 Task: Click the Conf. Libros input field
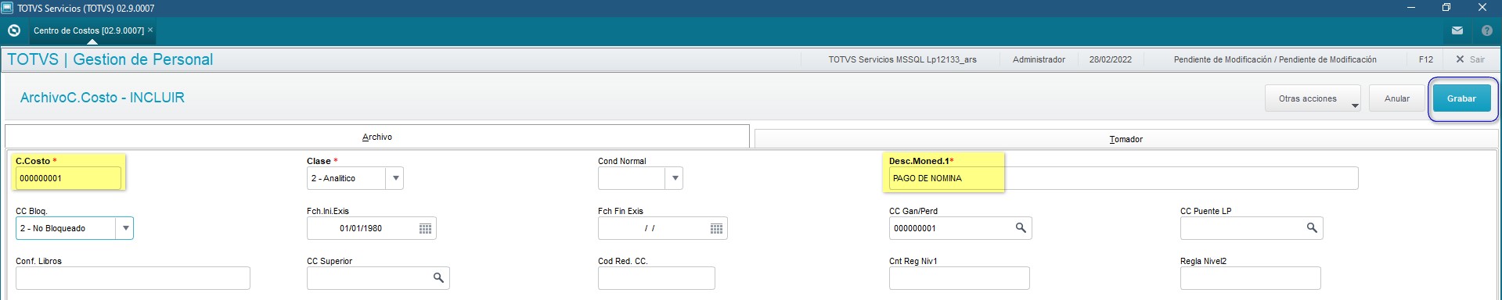tap(133, 278)
